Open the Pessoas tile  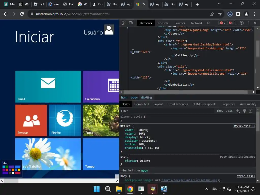(x=31, y=120)
